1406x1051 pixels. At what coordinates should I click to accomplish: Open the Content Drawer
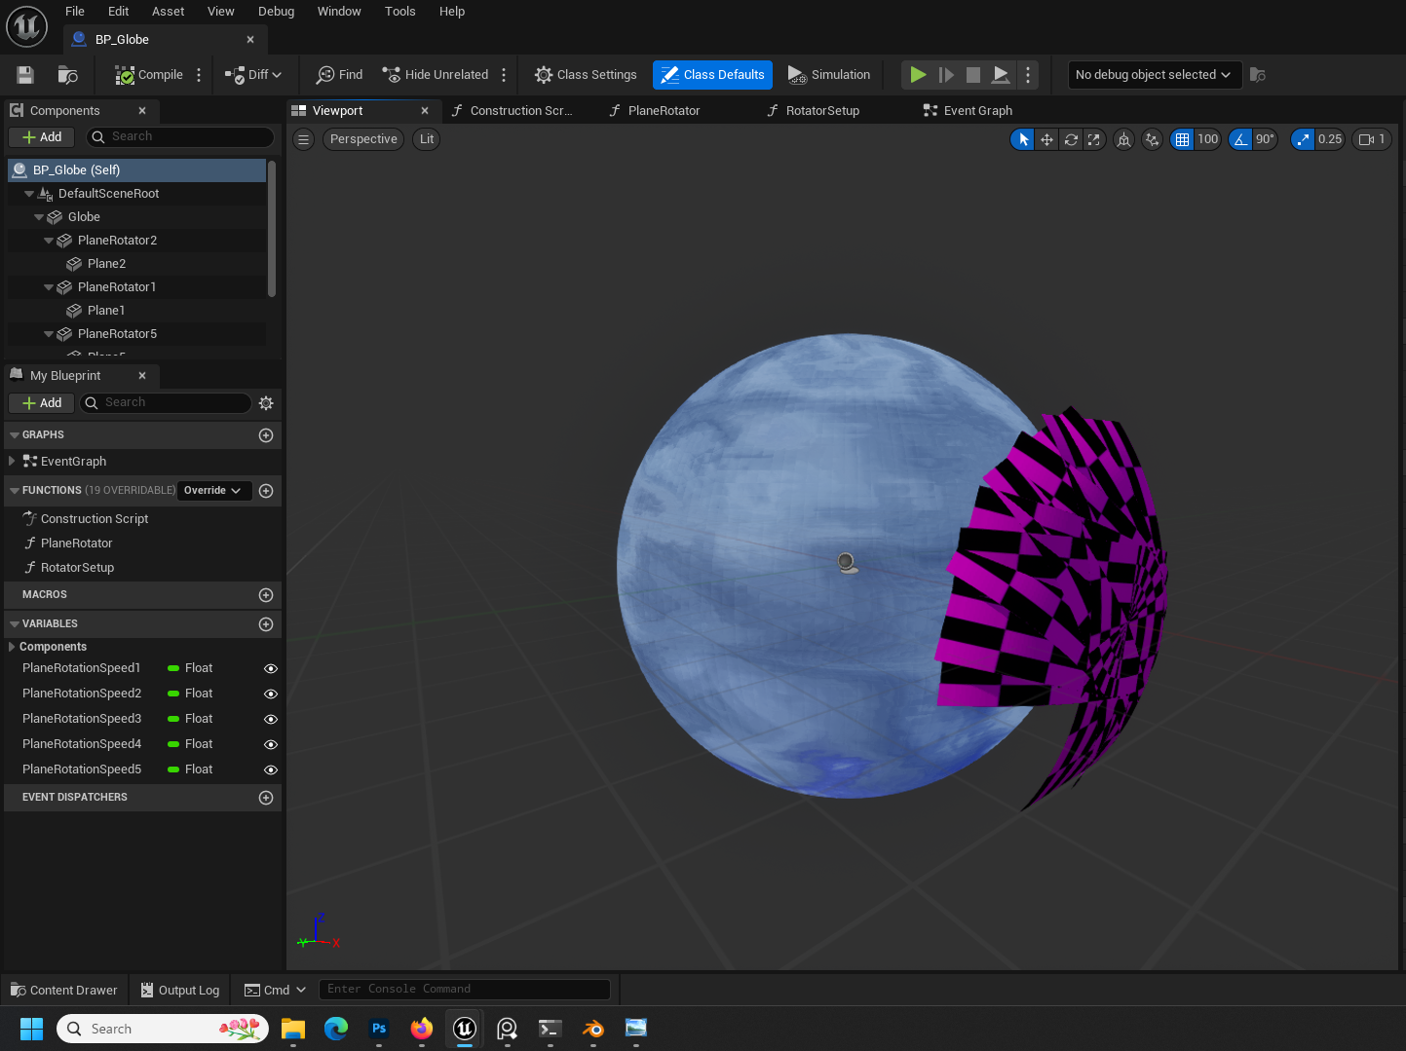(x=63, y=990)
